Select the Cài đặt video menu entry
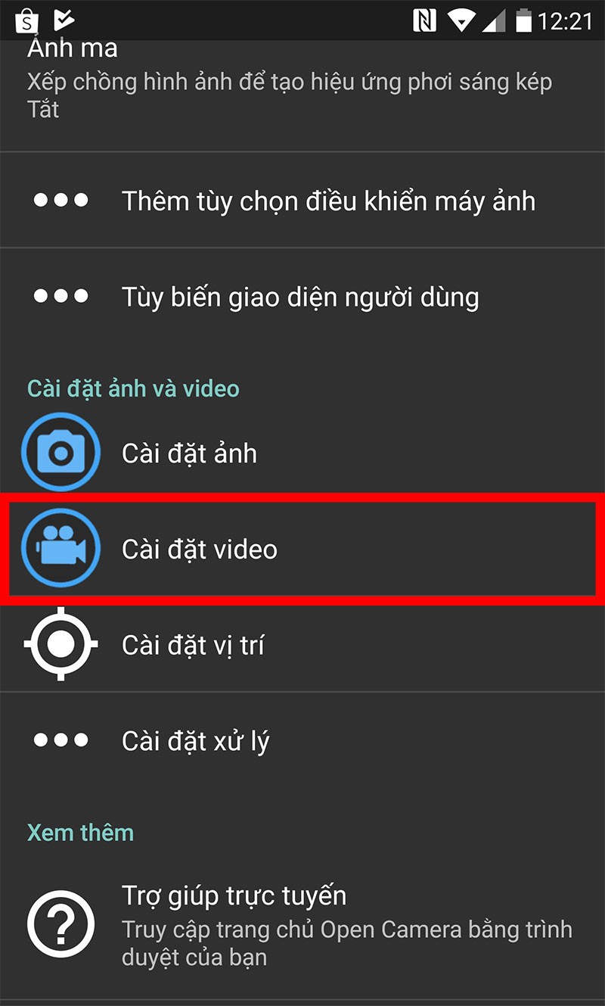 (x=302, y=549)
